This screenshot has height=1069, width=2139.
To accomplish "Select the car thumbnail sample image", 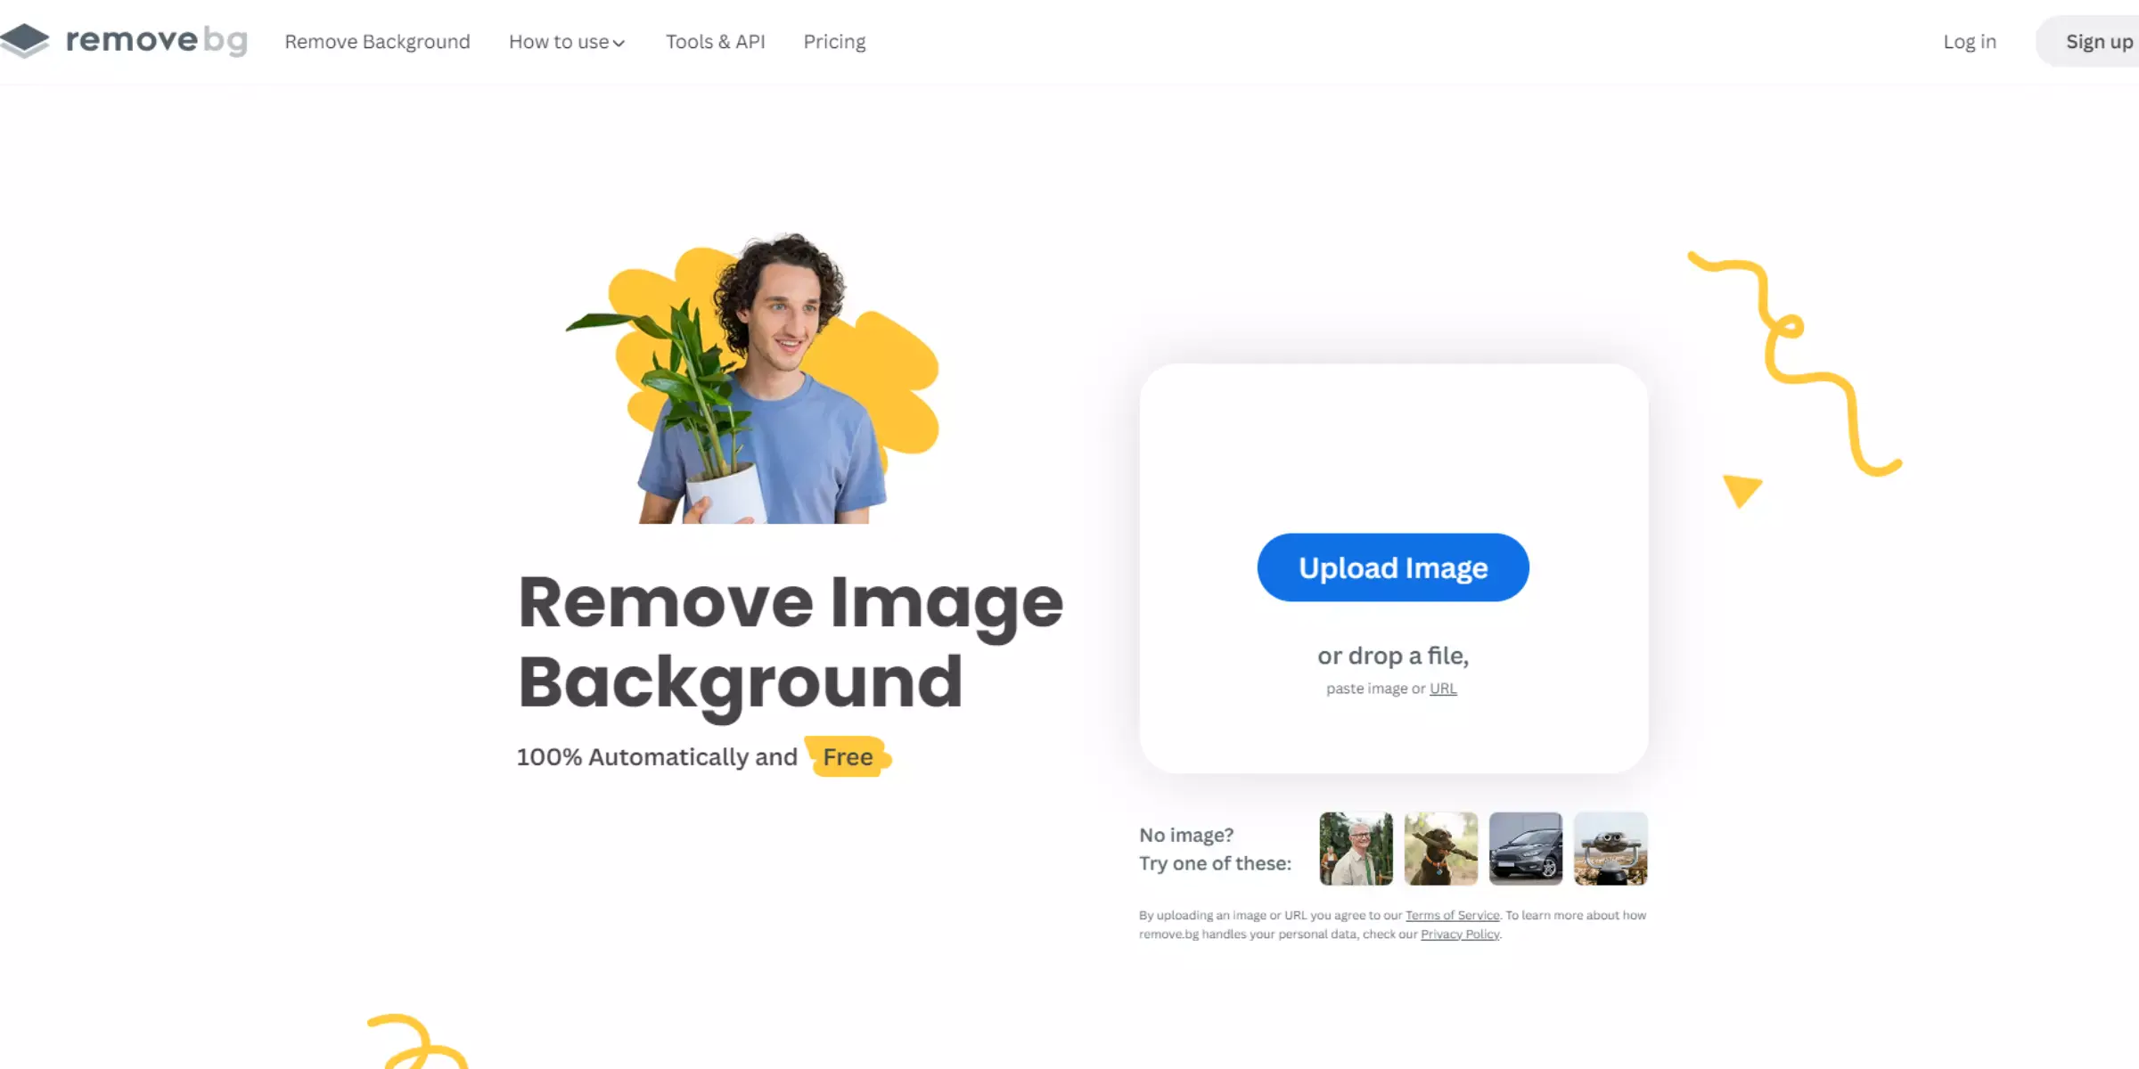I will 1525,848.
